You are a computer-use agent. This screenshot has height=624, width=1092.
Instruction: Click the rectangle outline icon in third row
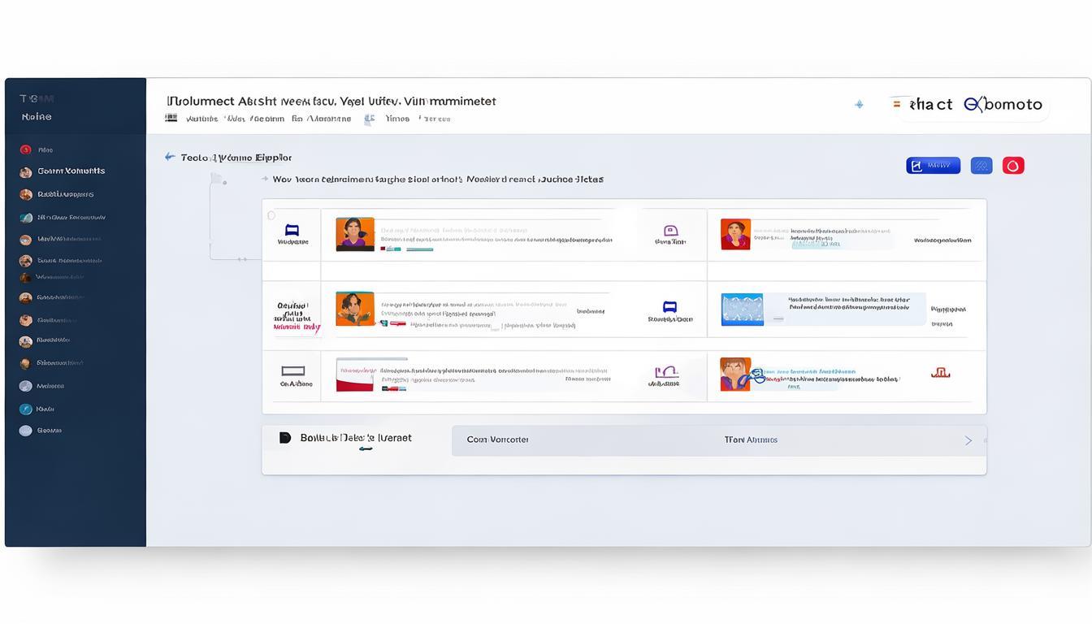pyautogui.click(x=292, y=370)
